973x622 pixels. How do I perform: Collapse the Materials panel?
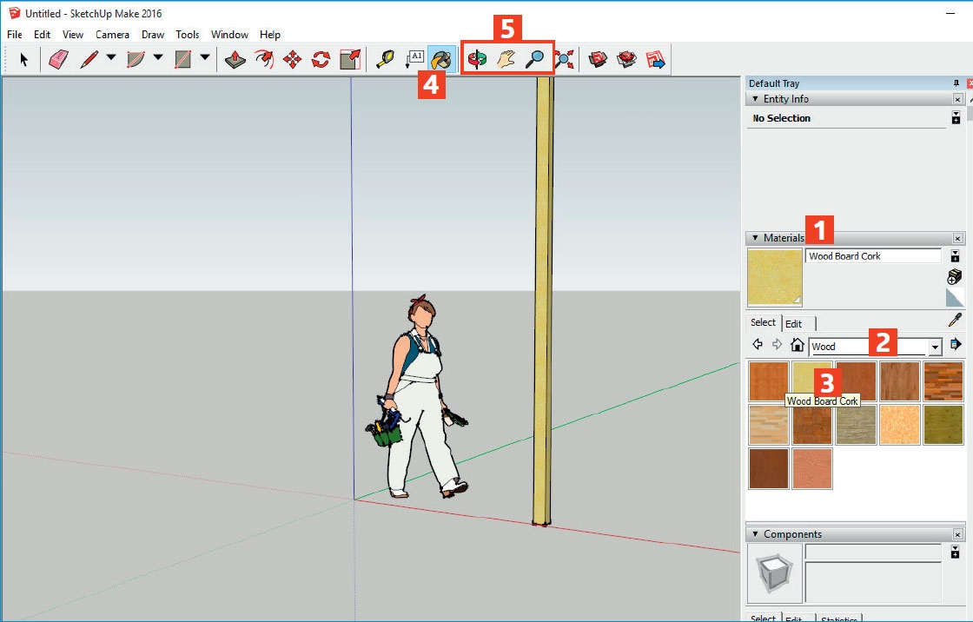[755, 238]
